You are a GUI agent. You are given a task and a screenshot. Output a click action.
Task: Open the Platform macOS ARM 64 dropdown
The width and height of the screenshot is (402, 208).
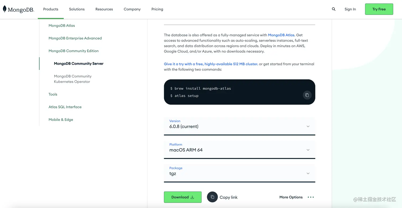(x=240, y=149)
